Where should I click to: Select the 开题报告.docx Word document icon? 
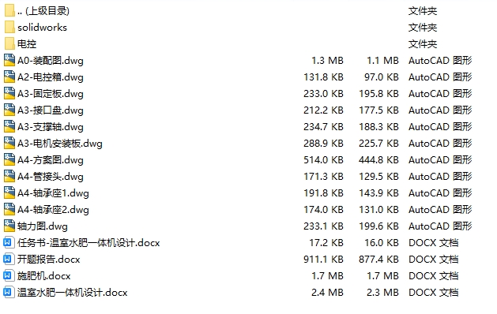click(9, 260)
